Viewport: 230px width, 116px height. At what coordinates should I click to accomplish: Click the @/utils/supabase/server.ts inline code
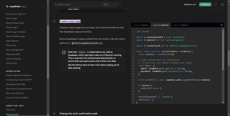[x=87, y=43]
